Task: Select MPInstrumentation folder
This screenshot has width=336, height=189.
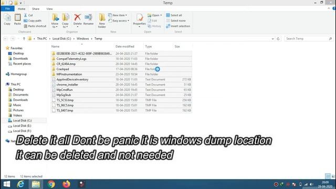Action: tap(69, 74)
